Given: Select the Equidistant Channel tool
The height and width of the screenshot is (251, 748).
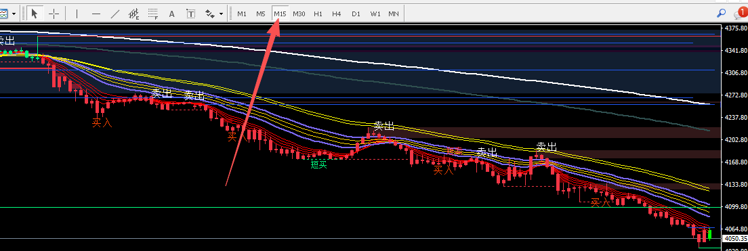Looking at the screenshot, I should [x=134, y=14].
